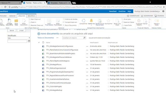Click file icon of TTY_BaseHistoricaPodutividadeProjetos
The image size is (166, 93).
coord(43,53)
